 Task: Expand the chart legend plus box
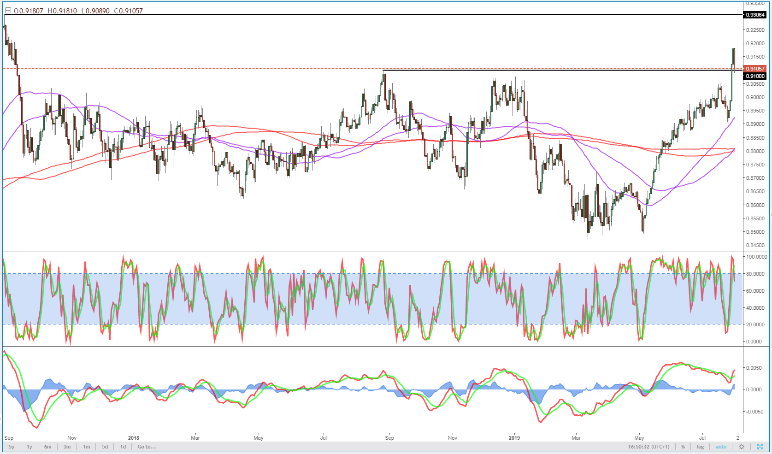pos(8,11)
